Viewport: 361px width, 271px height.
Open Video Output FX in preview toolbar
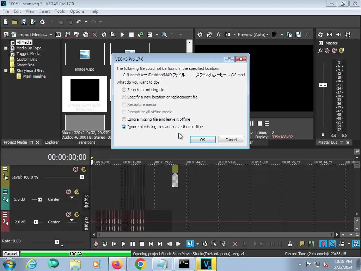[x=218, y=35]
